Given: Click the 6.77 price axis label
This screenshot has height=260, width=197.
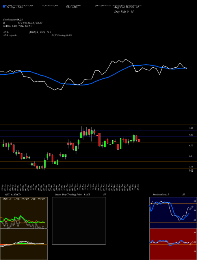Looking at the screenshot, I should click(x=191, y=145).
